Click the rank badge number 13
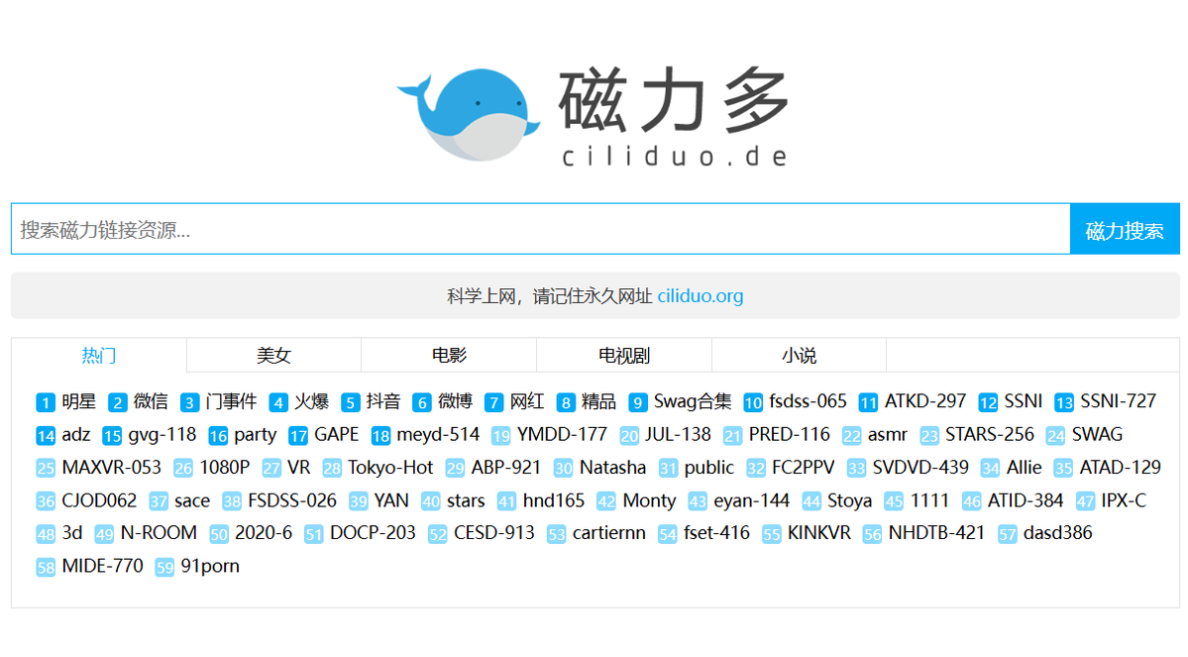1188x657 pixels. (x=1064, y=402)
